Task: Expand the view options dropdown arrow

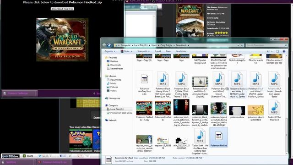Action: [x=271, y=51]
